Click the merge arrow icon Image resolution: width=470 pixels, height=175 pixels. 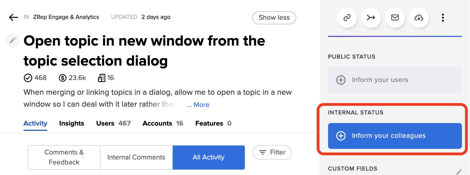(371, 18)
